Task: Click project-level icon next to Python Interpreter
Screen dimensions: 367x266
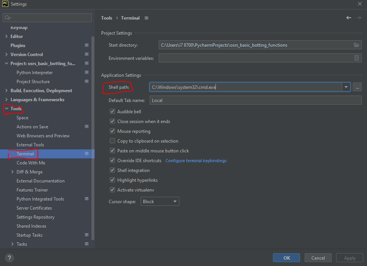Action: tap(86, 72)
